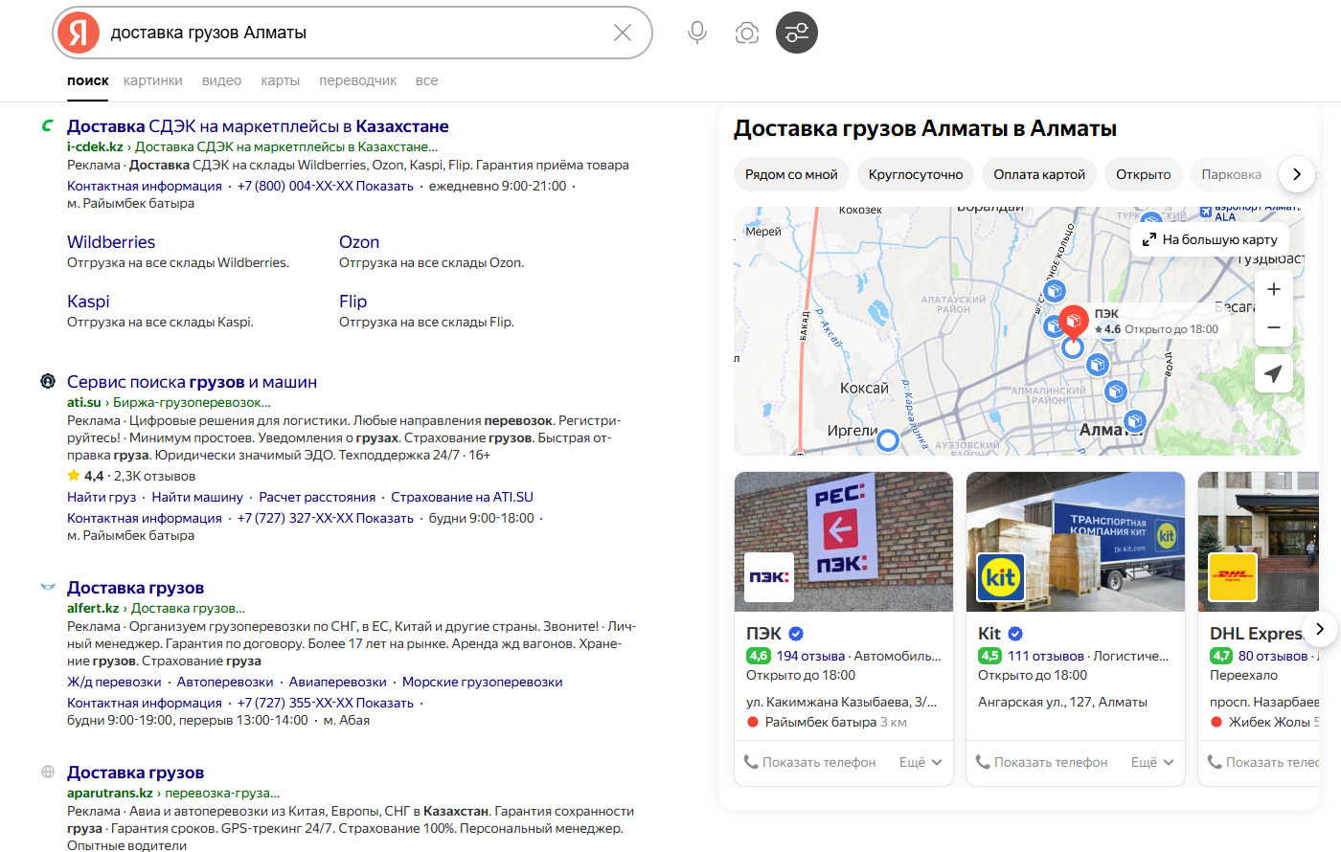Start voice search with microphone icon
This screenshot has width=1341, height=852.
(697, 33)
